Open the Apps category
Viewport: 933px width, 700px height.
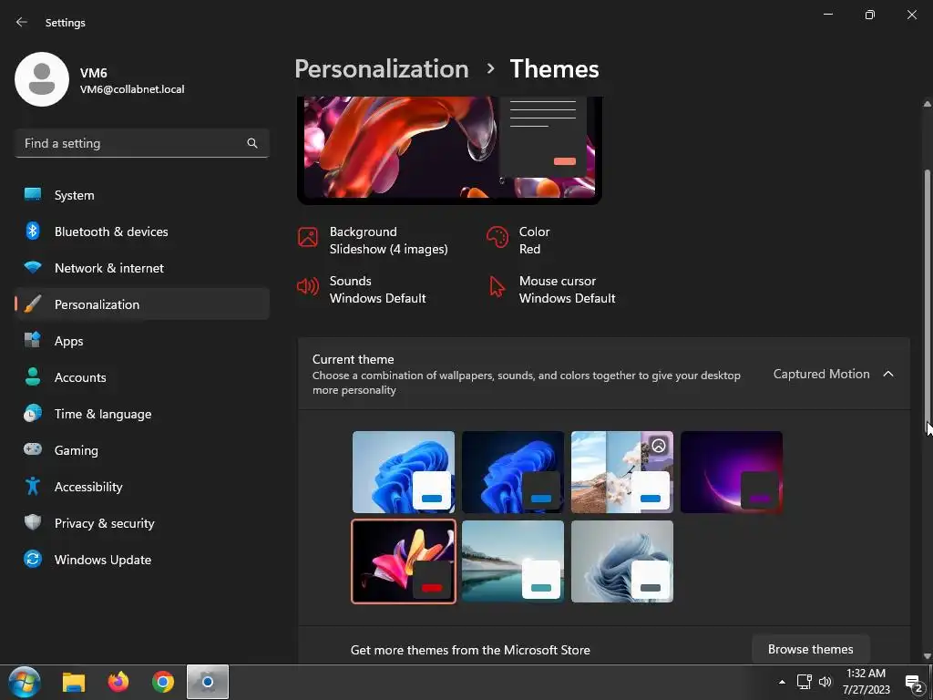[x=141, y=341]
